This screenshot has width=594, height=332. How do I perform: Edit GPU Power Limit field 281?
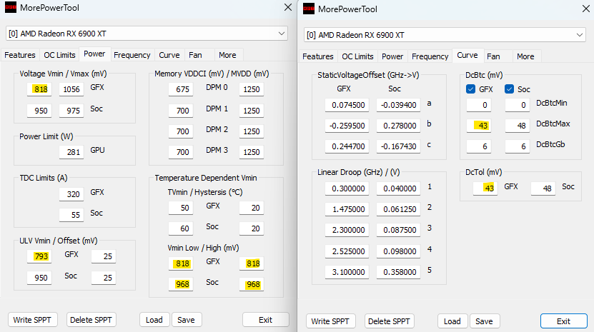[x=71, y=152]
